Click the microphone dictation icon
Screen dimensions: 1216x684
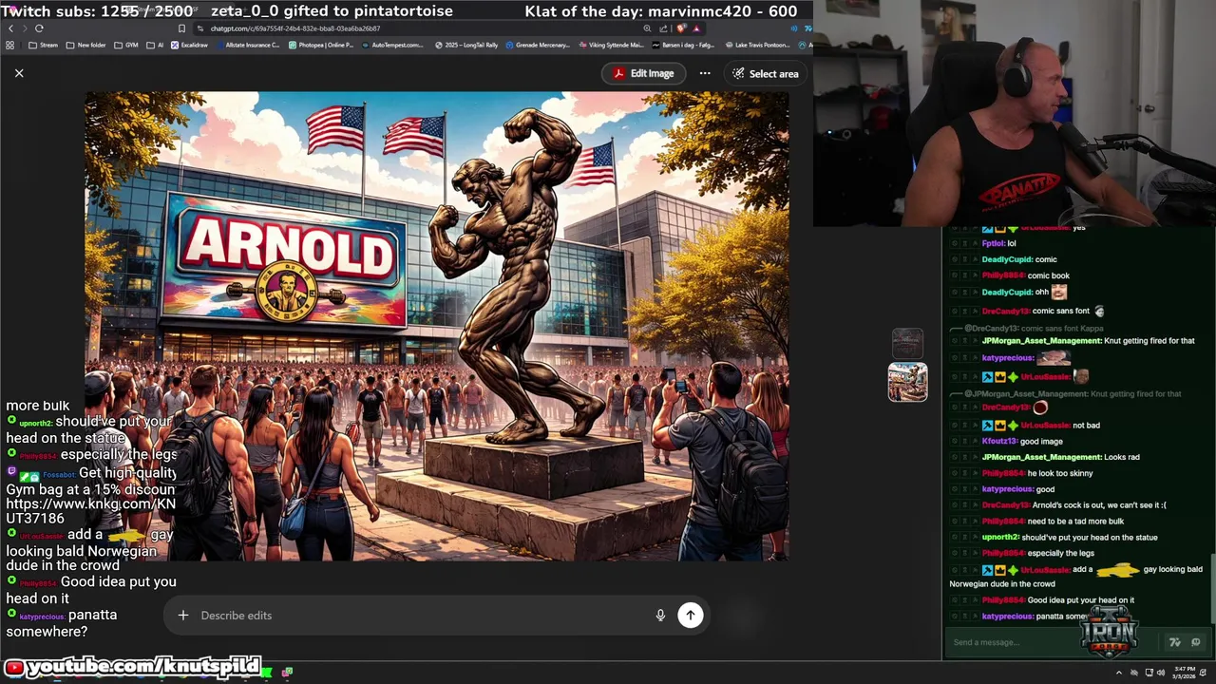(660, 616)
